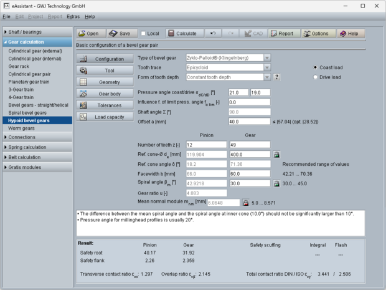Select the Coast load radio button
Viewport: 386px width, 290px height.
316,67
